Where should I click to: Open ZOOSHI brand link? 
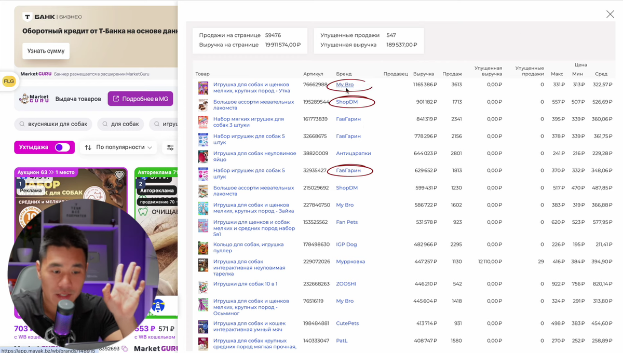coord(346,284)
